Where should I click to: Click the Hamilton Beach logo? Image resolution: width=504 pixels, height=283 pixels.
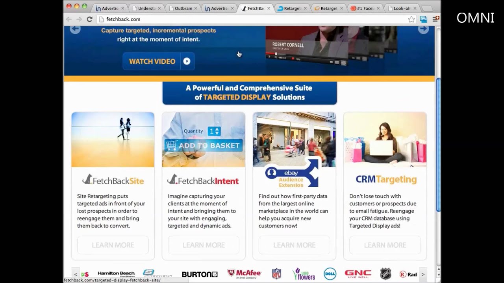[x=116, y=274]
